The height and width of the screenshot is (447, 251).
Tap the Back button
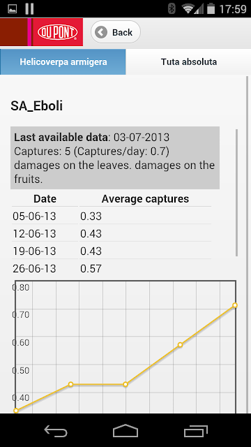pyautogui.click(x=116, y=32)
